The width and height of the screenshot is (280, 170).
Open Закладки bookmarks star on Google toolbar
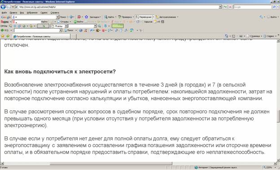[x=92, y=17]
